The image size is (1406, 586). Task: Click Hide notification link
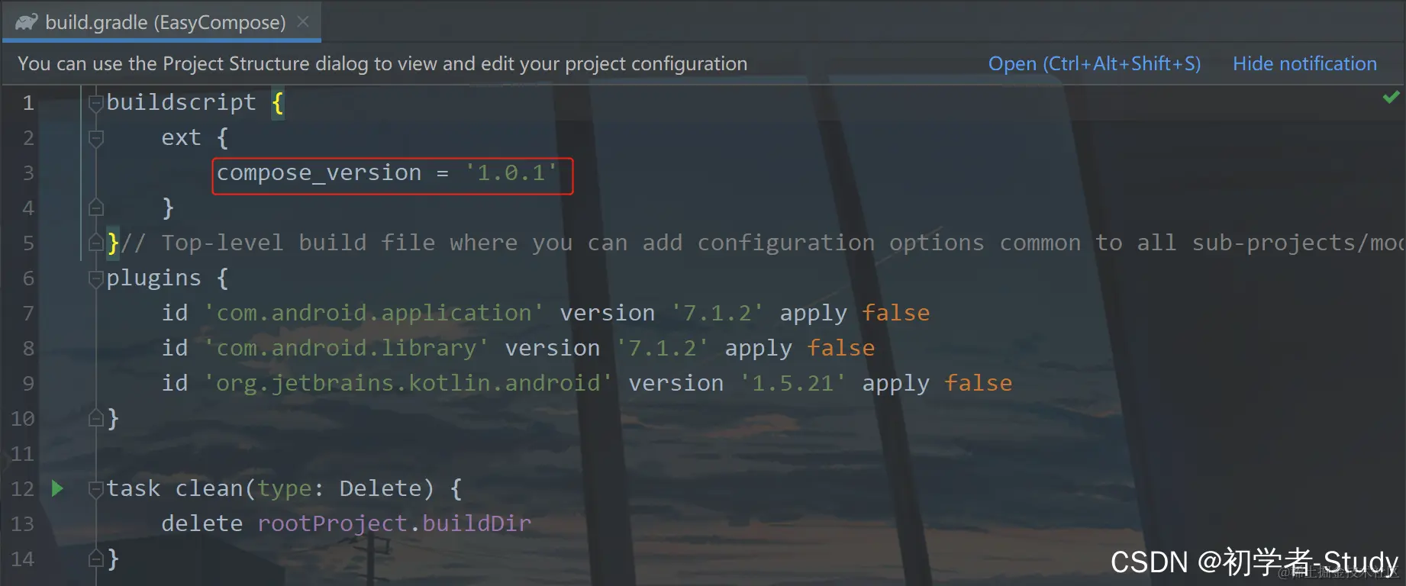point(1304,63)
